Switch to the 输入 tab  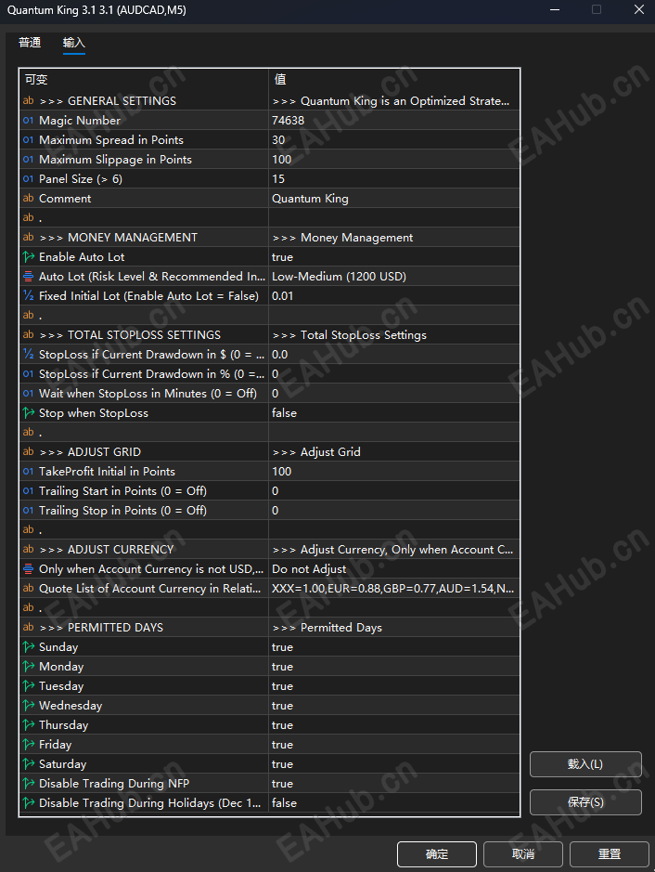[74, 43]
